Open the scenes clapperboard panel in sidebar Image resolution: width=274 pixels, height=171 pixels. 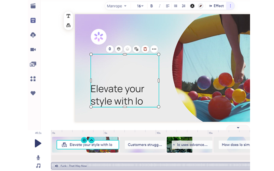coord(33,6)
